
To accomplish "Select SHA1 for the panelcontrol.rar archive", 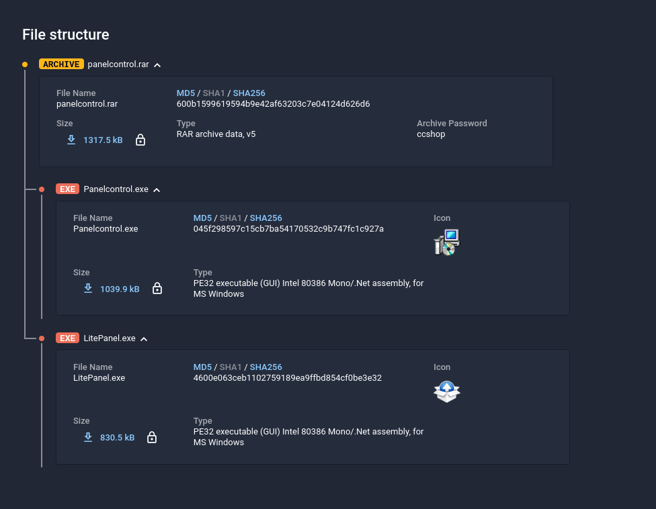I will [x=213, y=93].
